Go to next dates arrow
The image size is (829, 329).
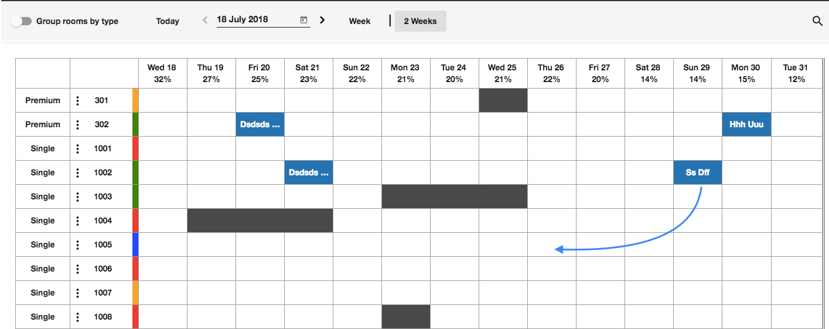pos(322,20)
